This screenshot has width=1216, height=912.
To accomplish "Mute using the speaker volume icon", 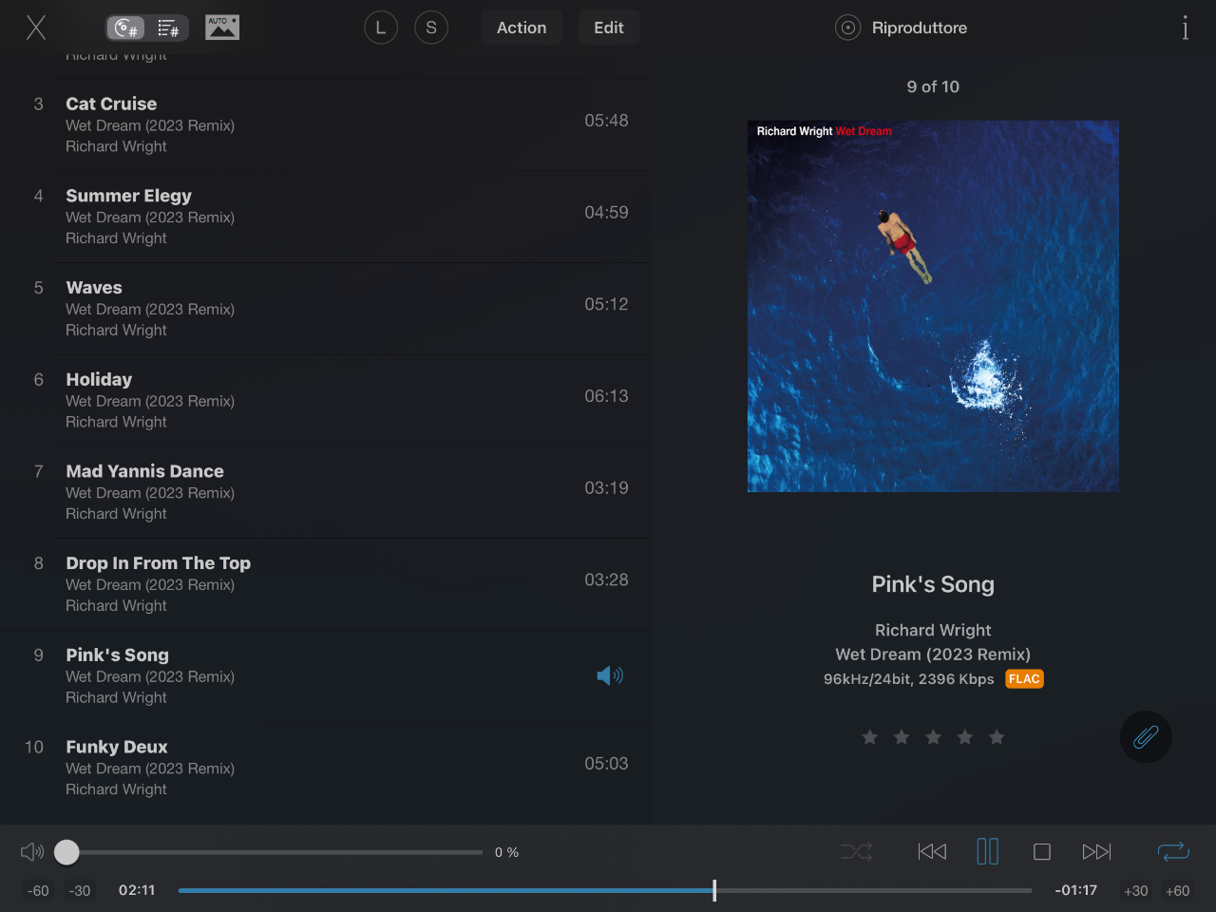I will [32, 852].
